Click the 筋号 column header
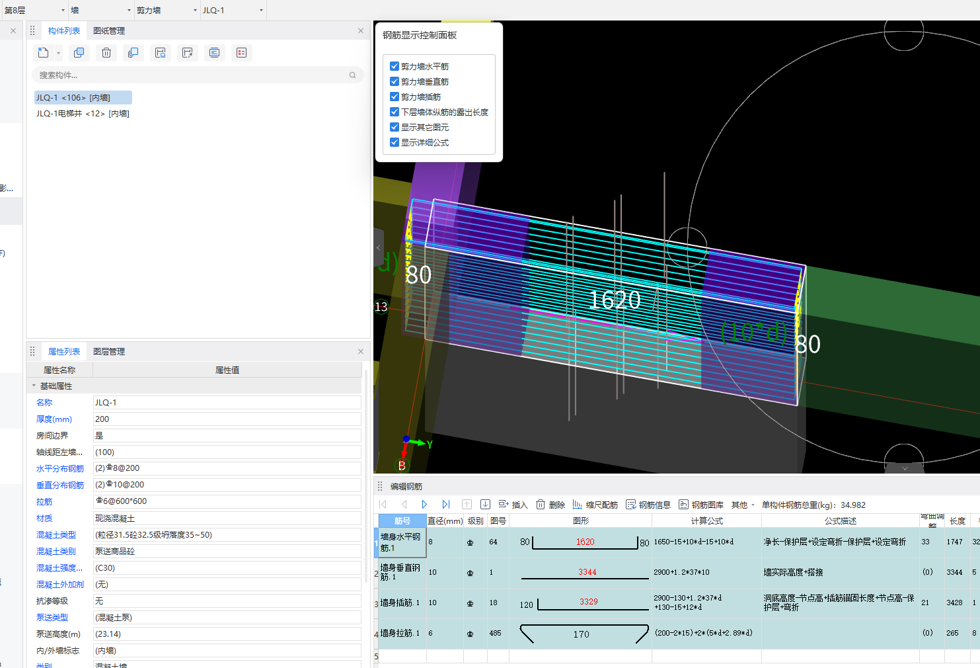Viewport: 980px width, 668px height. pos(402,521)
